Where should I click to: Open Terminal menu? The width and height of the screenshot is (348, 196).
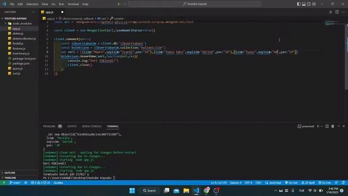tap(73, 4)
